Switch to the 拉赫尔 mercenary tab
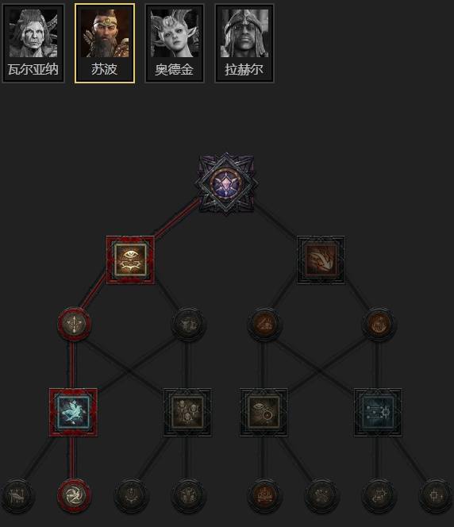Screen dimensions: 454x527 (244, 44)
